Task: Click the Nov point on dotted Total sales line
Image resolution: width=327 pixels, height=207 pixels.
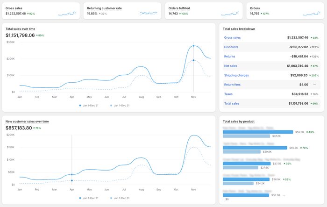Action: point(193,60)
